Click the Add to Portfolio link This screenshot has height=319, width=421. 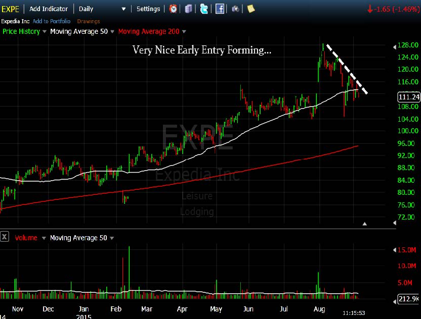(52, 21)
